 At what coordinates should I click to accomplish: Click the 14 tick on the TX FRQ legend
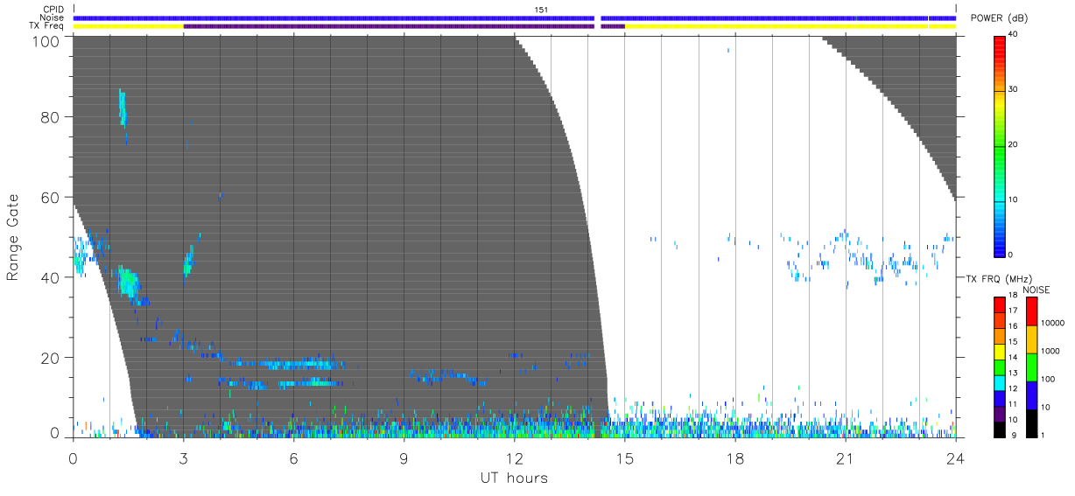click(x=1013, y=358)
